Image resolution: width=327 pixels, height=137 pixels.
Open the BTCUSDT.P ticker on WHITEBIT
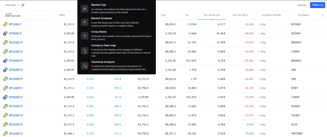16,133
